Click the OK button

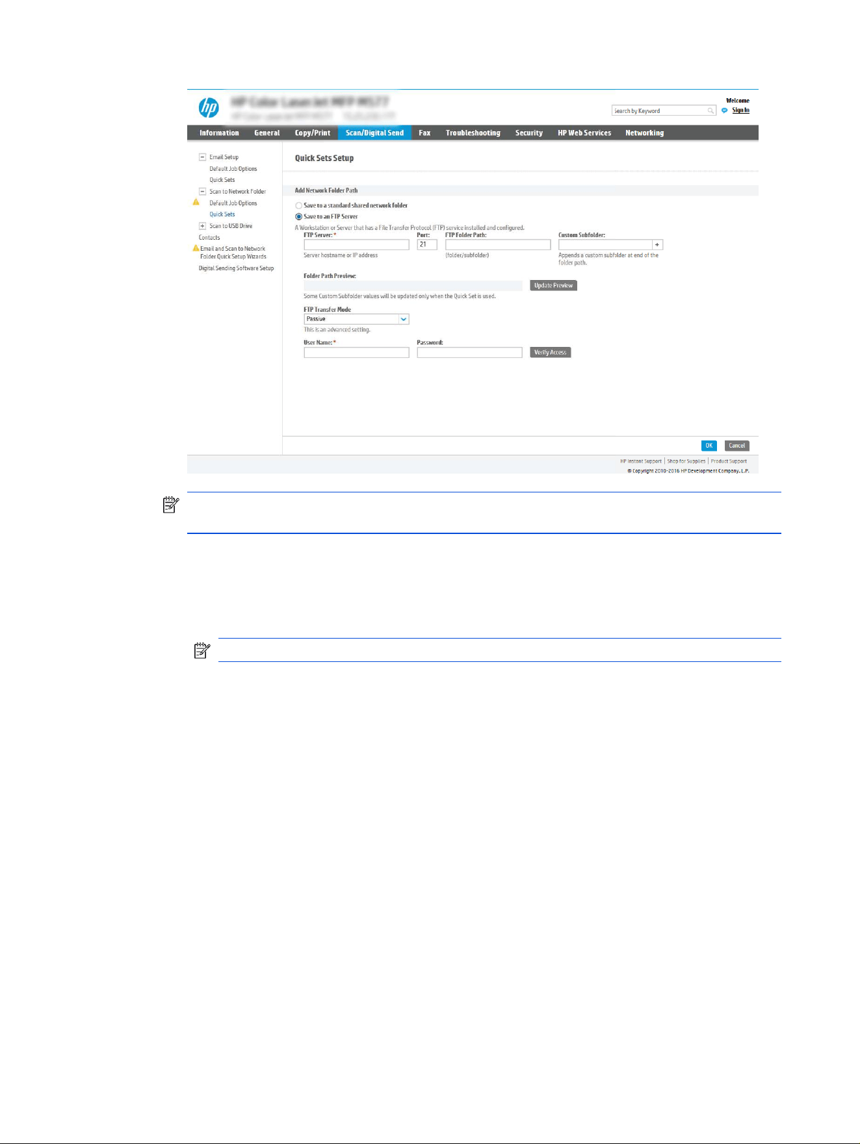[709, 446]
